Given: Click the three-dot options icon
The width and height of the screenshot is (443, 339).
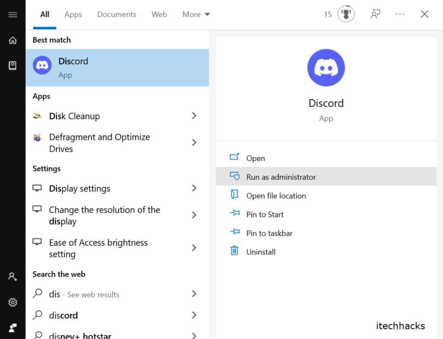Looking at the screenshot, I should pos(400,14).
